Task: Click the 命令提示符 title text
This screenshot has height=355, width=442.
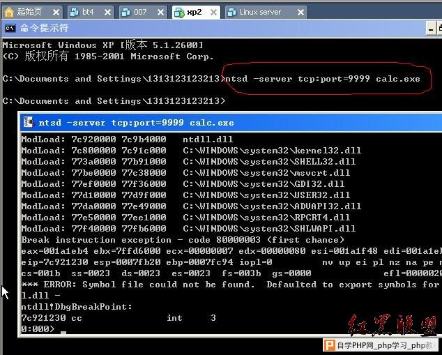Action: click(x=44, y=28)
